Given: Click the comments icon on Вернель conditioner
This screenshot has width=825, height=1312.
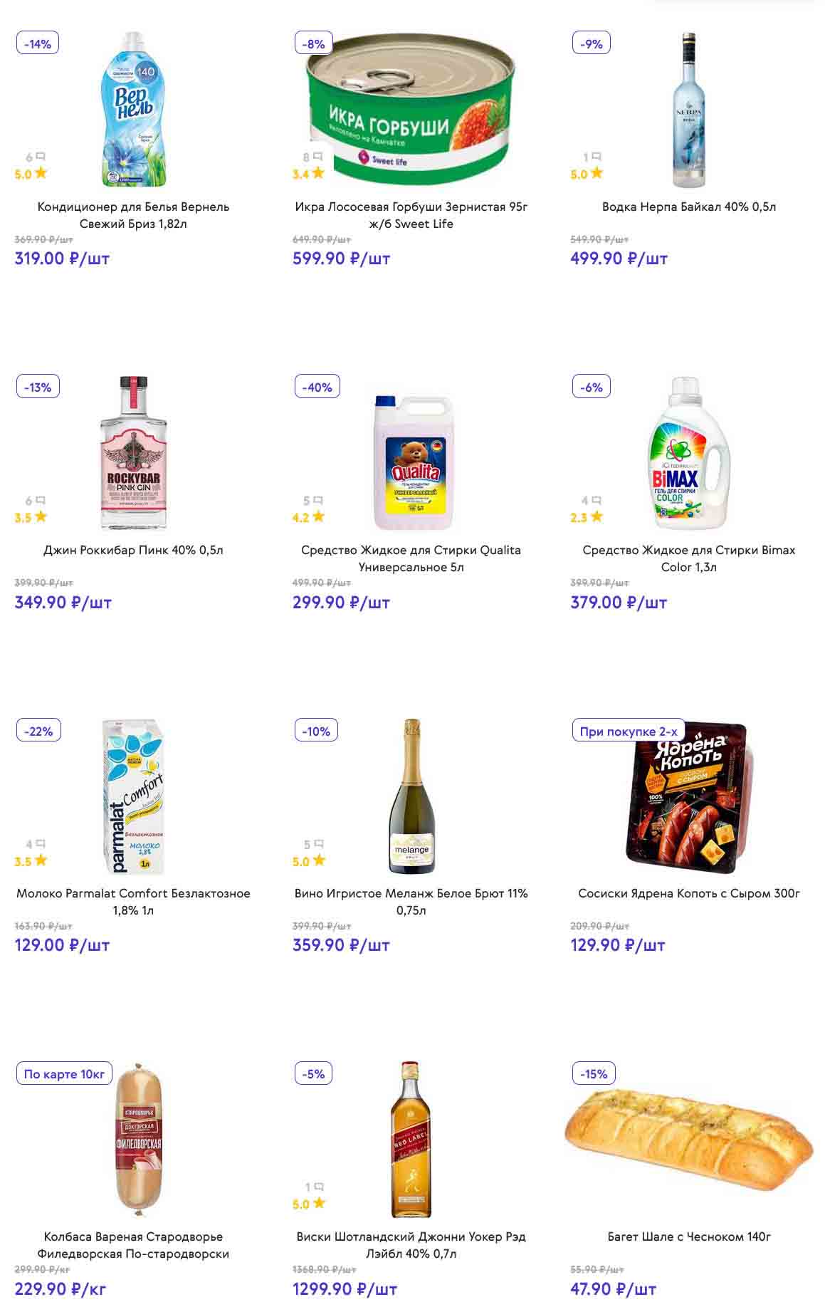Looking at the screenshot, I should coord(41,157).
